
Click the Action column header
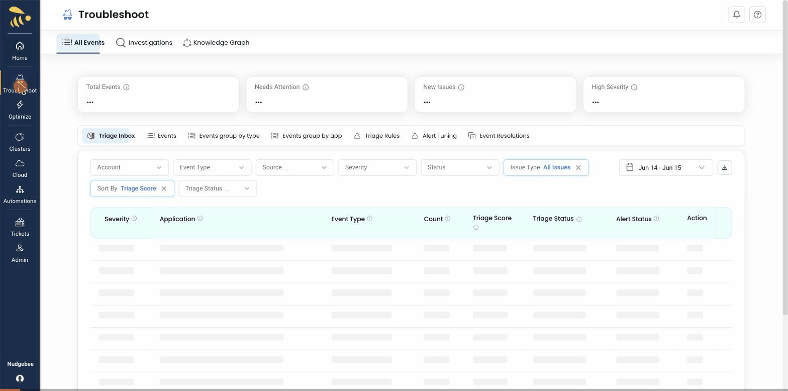click(x=697, y=218)
